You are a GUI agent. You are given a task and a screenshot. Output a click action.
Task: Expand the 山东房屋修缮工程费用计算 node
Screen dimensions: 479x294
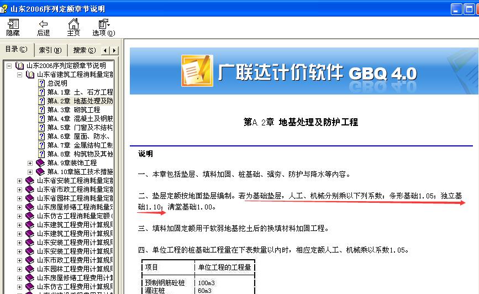coord(19,279)
